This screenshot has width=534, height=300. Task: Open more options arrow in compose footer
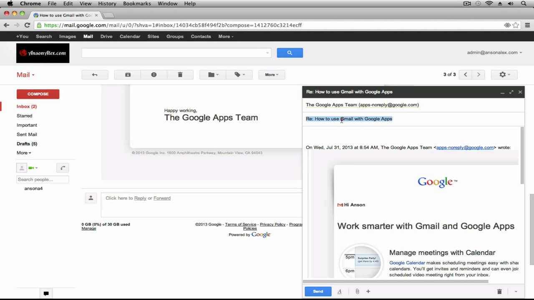click(516, 292)
